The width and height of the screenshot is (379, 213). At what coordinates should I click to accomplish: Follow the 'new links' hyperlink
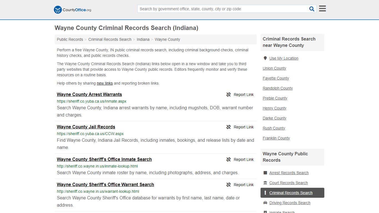click(x=105, y=83)
